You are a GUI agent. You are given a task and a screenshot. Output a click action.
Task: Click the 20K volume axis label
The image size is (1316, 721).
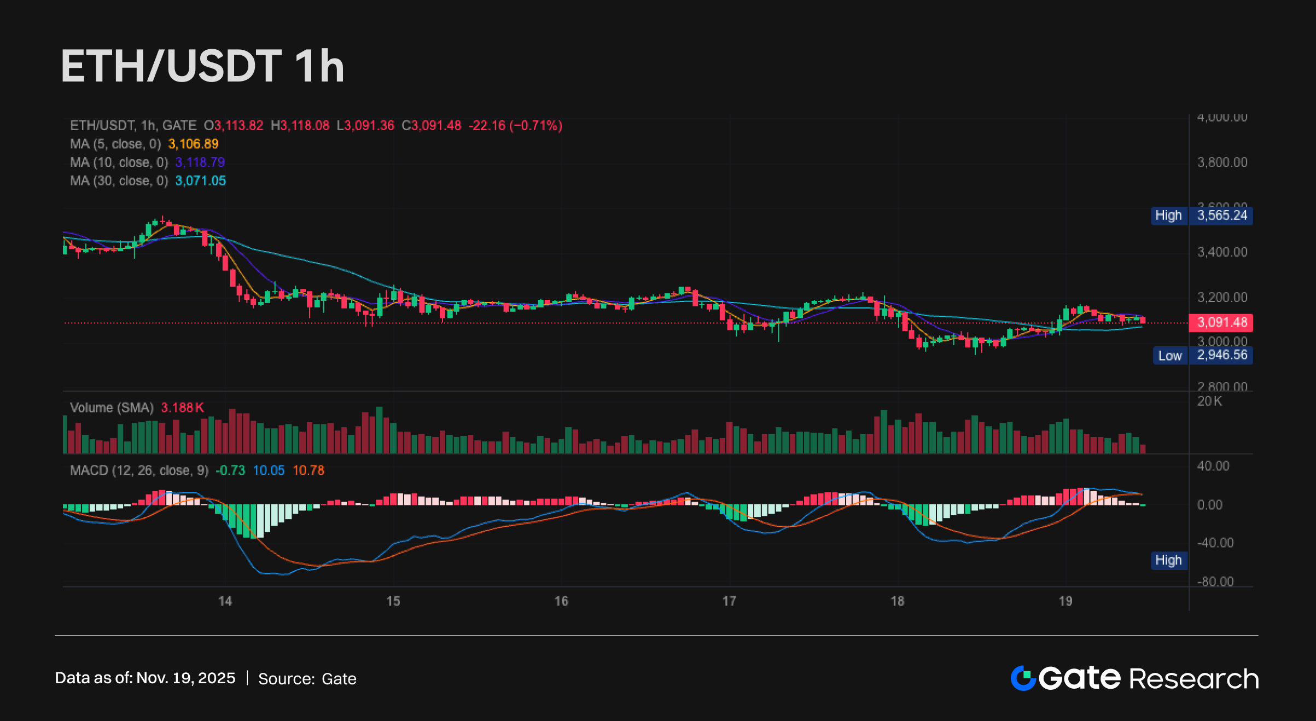pyautogui.click(x=1209, y=402)
